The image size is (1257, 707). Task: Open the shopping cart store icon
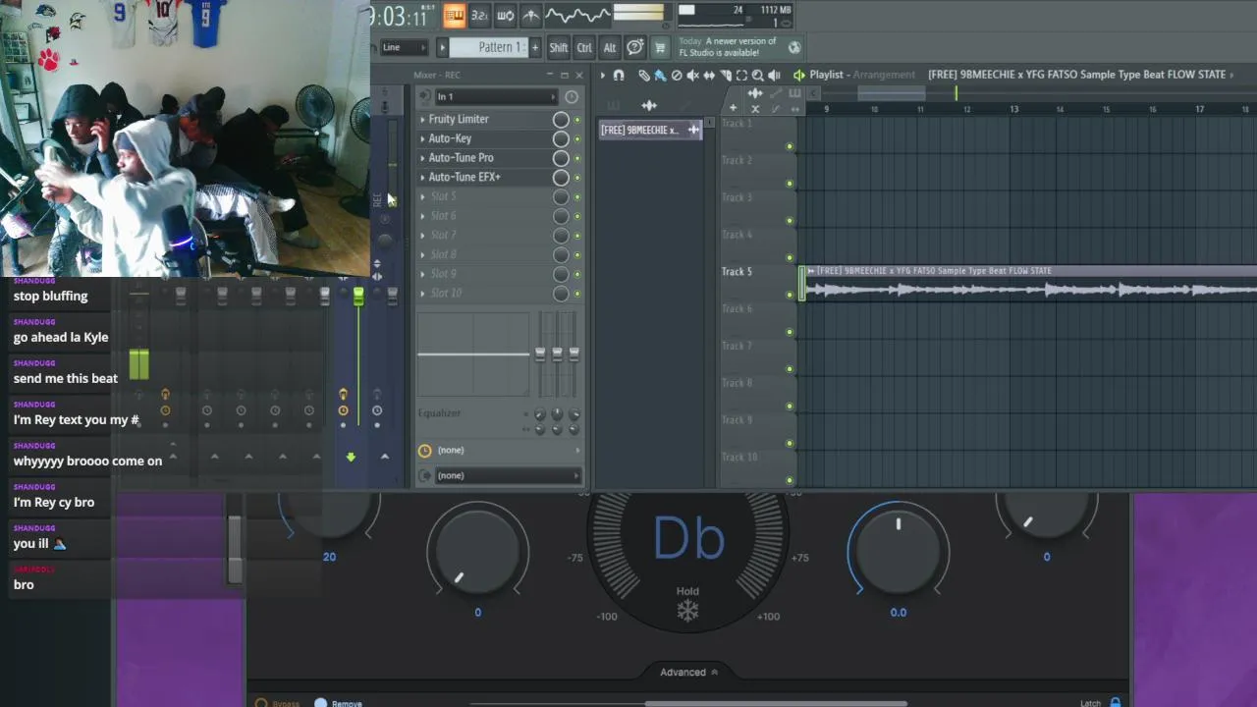point(660,47)
